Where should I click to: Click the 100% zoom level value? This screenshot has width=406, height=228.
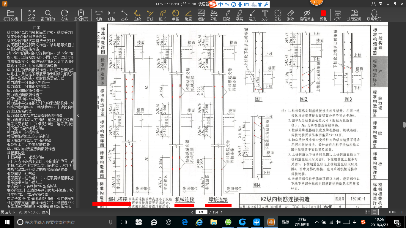click(392, 212)
